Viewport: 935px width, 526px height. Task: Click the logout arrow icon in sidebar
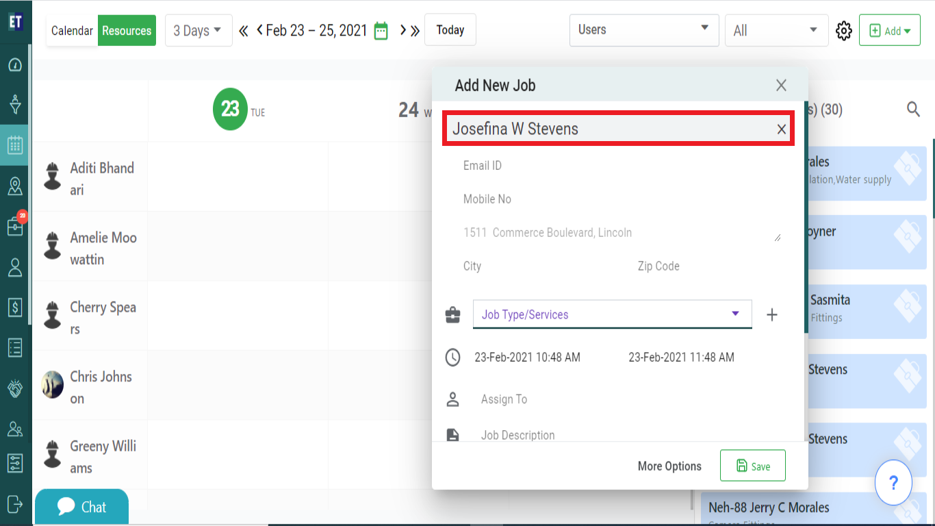pos(15,503)
